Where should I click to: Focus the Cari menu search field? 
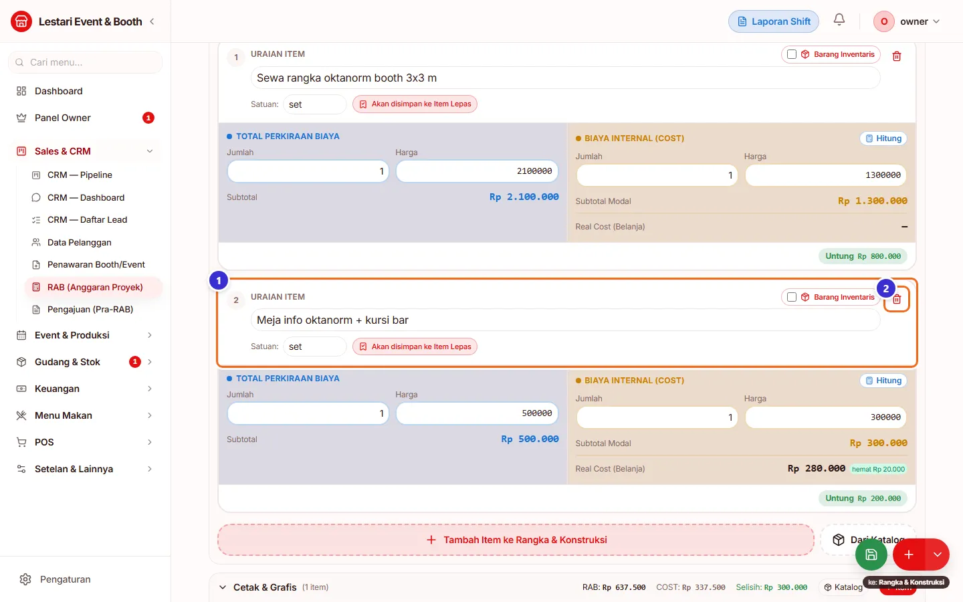[86, 62]
